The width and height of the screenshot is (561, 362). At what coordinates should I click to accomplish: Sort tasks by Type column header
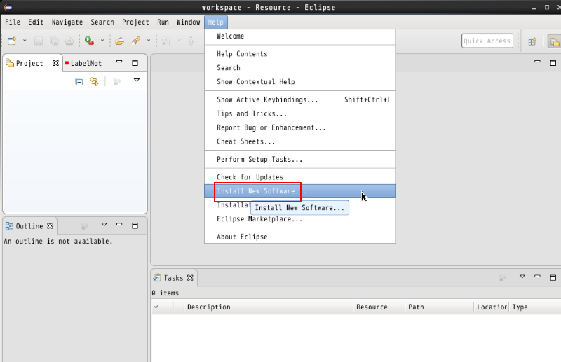click(535, 307)
